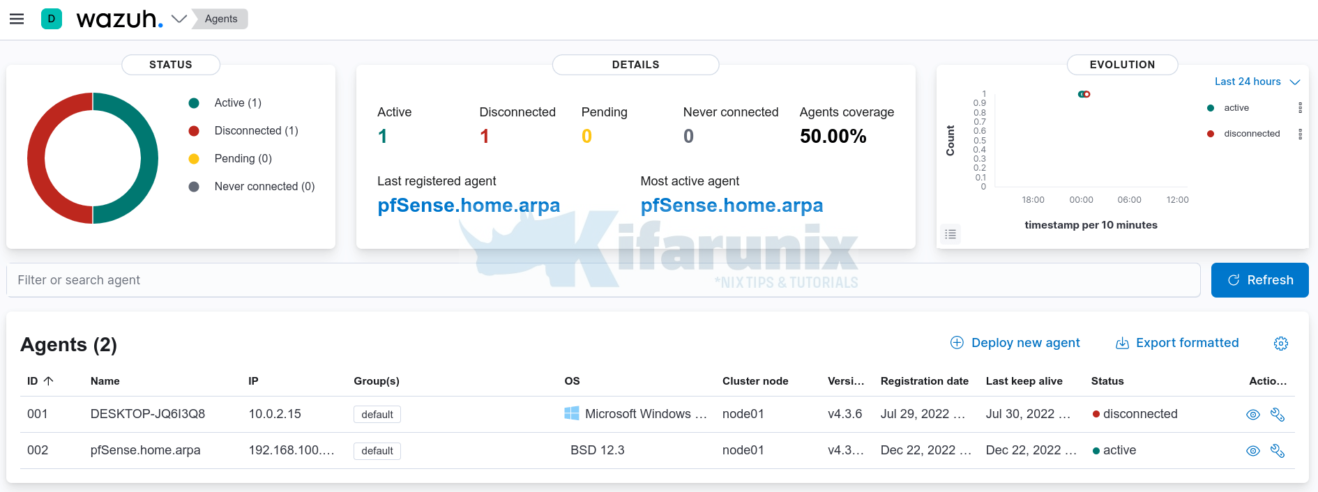1318x492 pixels.
Task: Click the Never connected count 0
Action: tap(688, 136)
